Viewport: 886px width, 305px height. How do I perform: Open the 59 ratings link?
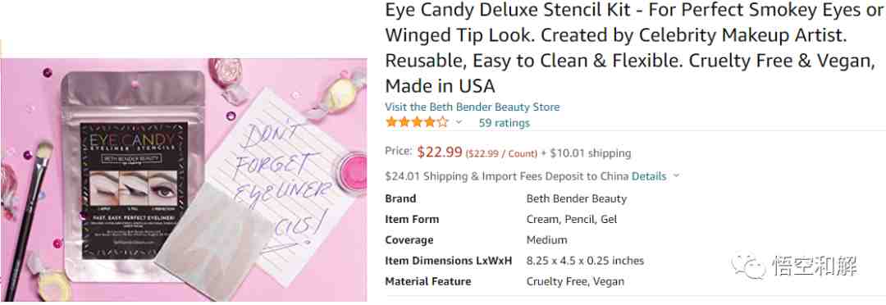504,122
